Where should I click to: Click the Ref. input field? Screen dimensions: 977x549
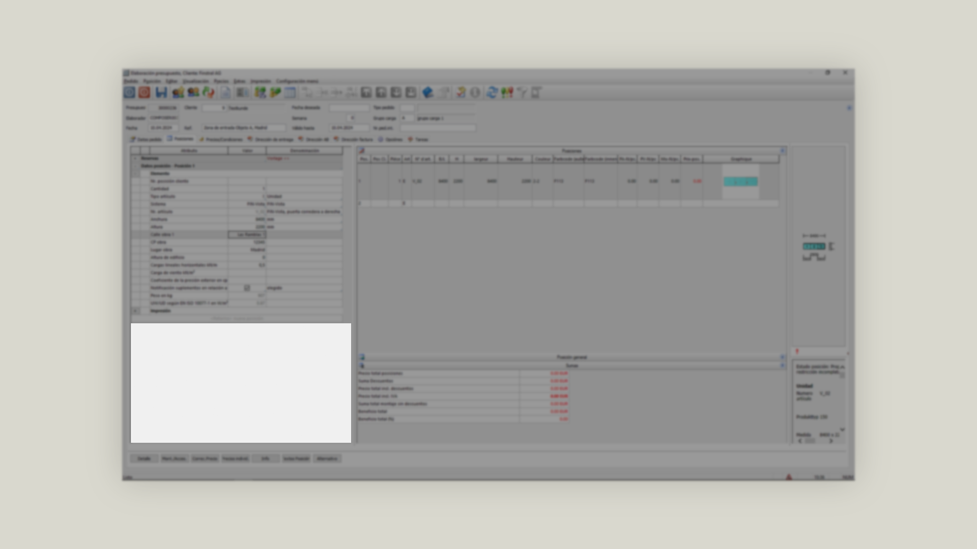tap(243, 128)
